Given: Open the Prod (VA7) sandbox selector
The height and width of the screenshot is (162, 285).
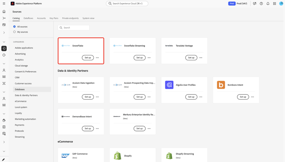Looking at the screenshot, I should click(x=238, y=3).
